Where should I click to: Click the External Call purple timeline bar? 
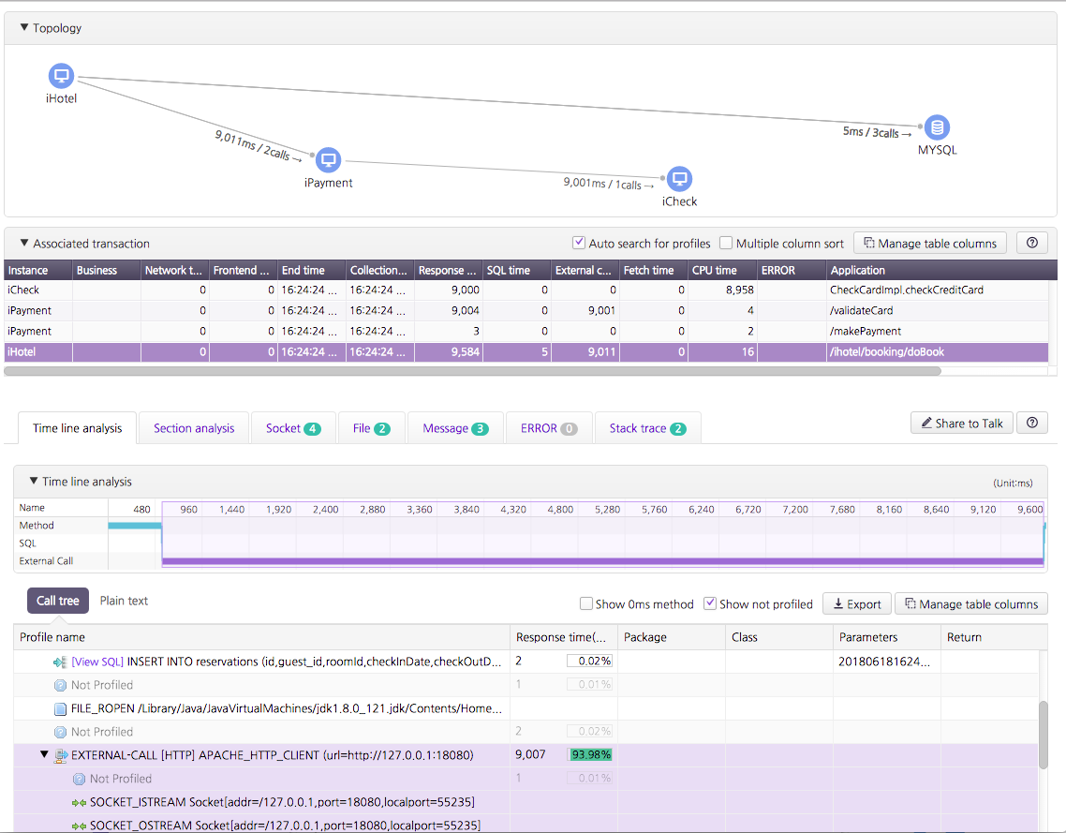click(x=602, y=561)
